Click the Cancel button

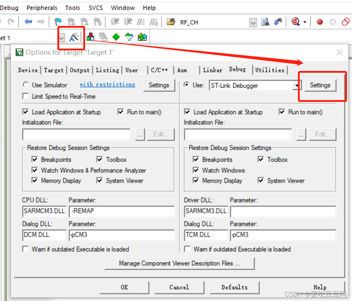point(179,287)
